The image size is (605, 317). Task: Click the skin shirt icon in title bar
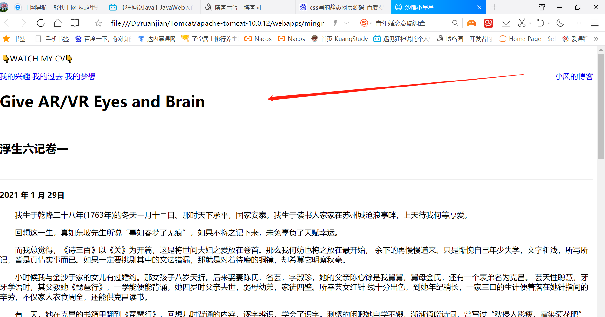542,7
